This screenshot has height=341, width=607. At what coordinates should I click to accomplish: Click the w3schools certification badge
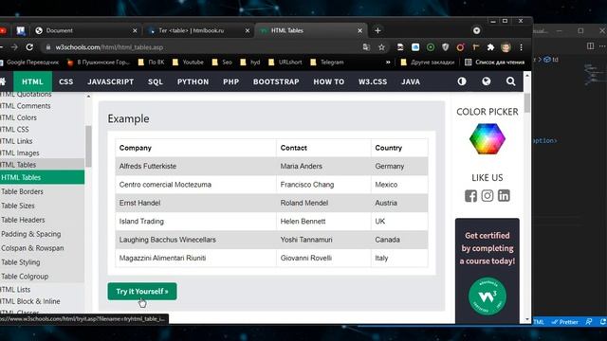pos(487,296)
